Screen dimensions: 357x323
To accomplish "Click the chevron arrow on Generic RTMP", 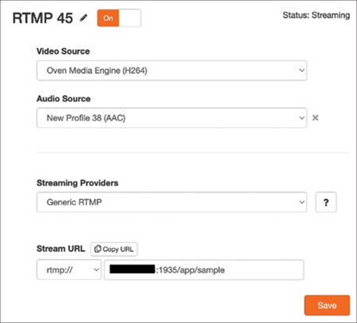I will tap(301, 202).
